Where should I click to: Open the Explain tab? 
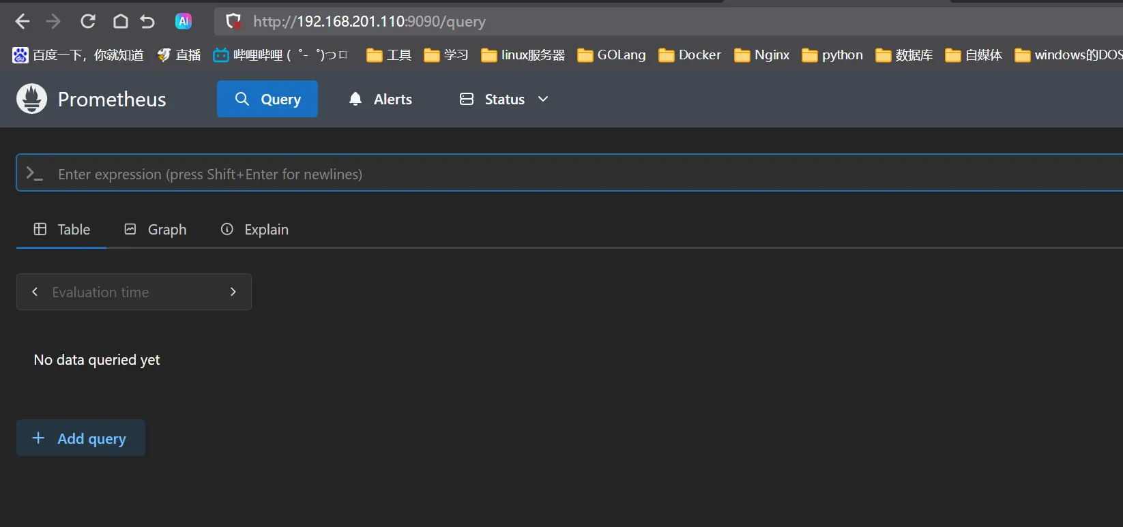coord(254,230)
